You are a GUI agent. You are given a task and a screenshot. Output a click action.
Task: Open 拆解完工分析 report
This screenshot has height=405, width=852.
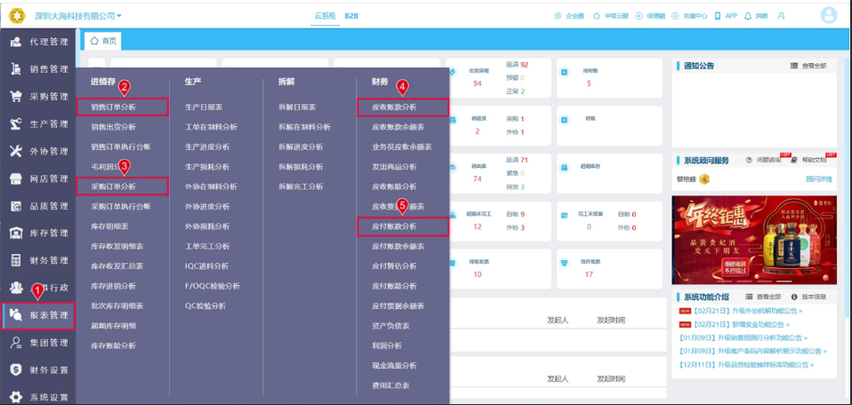(x=301, y=187)
